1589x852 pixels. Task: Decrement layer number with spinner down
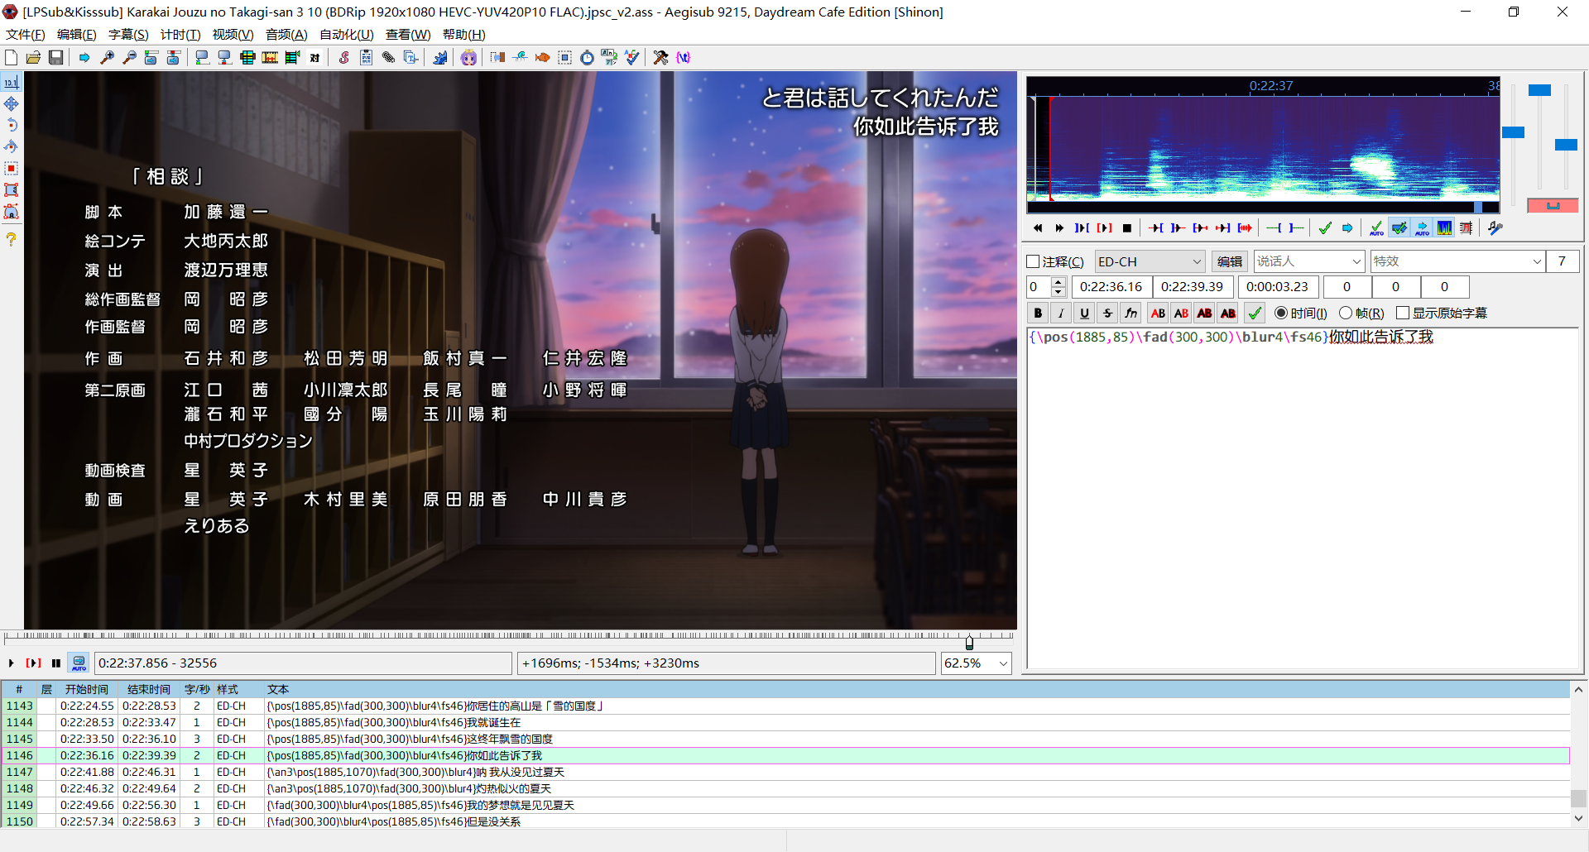[x=1058, y=292]
